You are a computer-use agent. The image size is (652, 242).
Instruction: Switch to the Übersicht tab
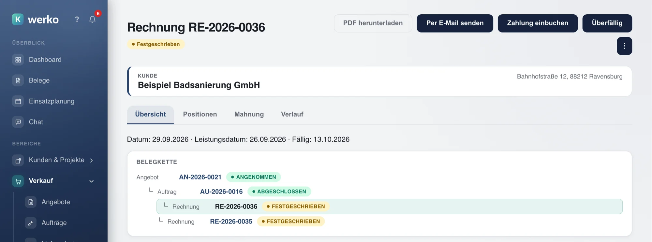pyautogui.click(x=150, y=115)
